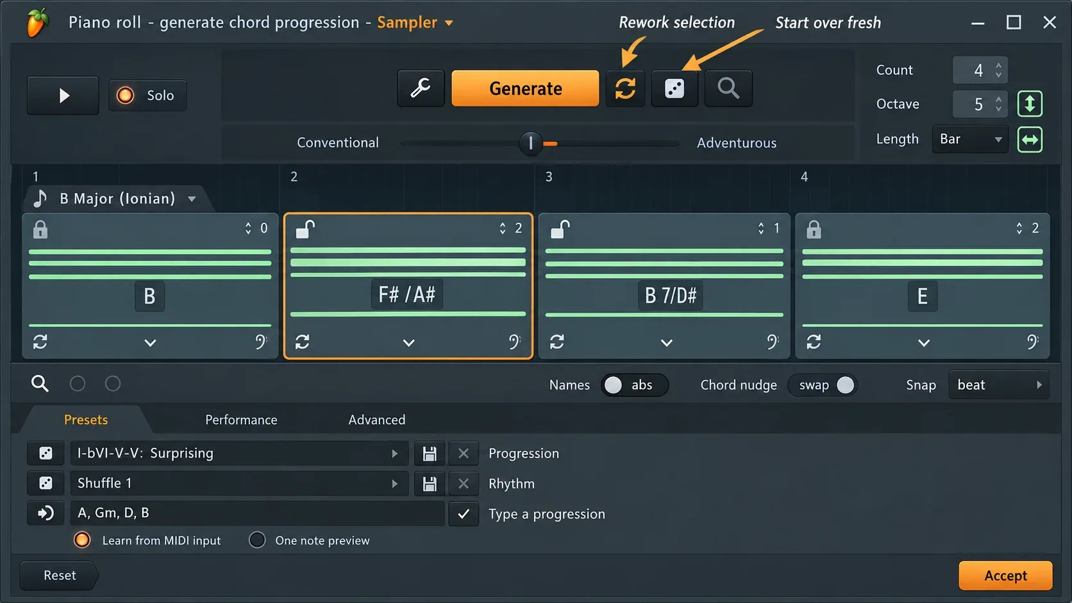Enable One note preview option

257,540
